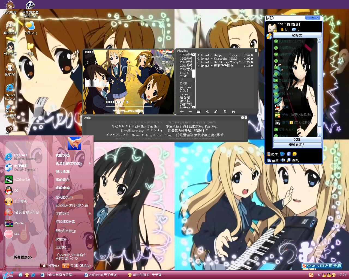Image resolution: width=349 pixels, height=279 pixels.
Task: Click the eject/open file button in TTPlayer
Action: coord(121,102)
